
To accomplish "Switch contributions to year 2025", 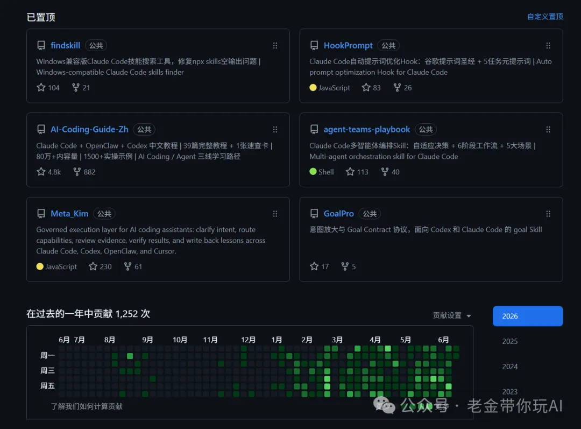I will (510, 341).
